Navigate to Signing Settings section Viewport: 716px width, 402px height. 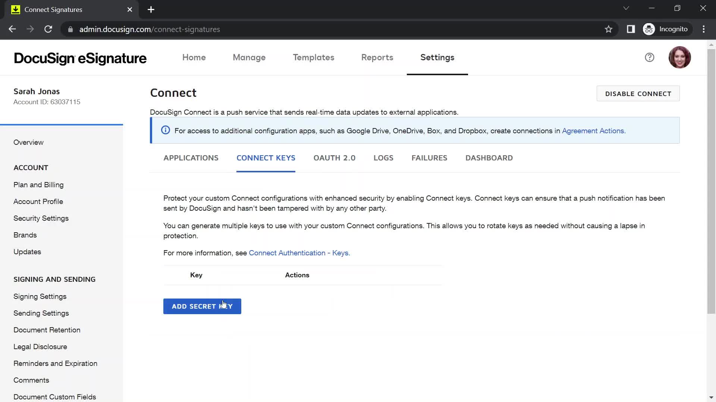(x=40, y=296)
